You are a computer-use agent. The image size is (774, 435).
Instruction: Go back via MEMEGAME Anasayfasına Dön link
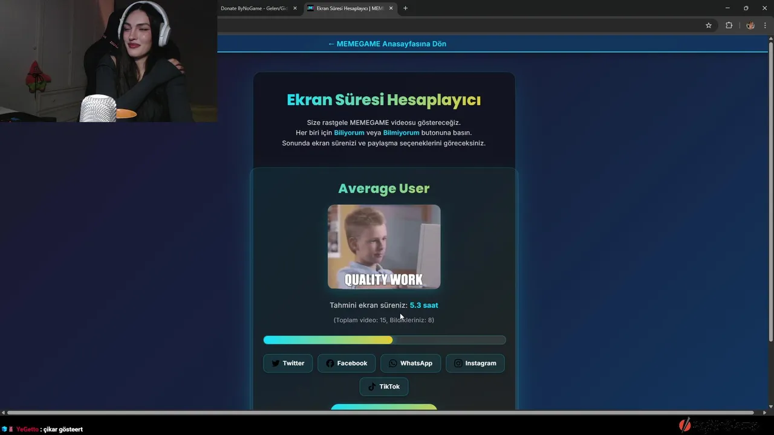pos(387,43)
